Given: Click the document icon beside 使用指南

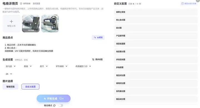Looking at the screenshot, I should (21, 4).
